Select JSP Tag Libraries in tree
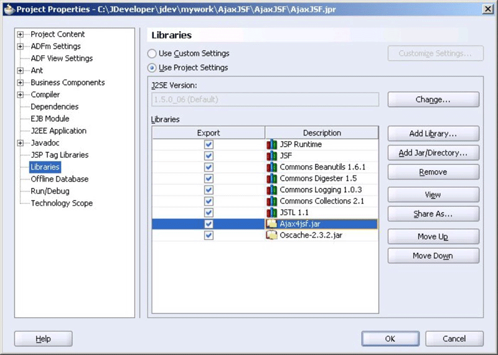Screen dimensions: 498x355 pyautogui.click(x=59, y=155)
